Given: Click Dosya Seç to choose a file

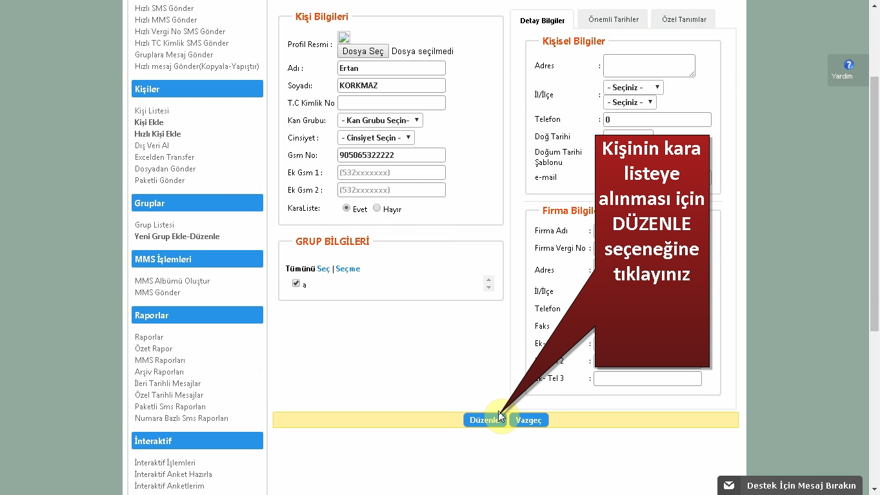Looking at the screenshot, I should click(x=363, y=51).
